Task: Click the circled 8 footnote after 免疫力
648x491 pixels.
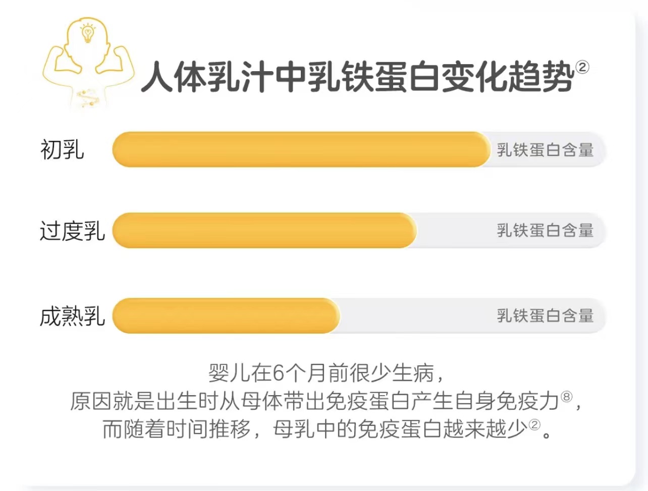Action: tap(567, 396)
